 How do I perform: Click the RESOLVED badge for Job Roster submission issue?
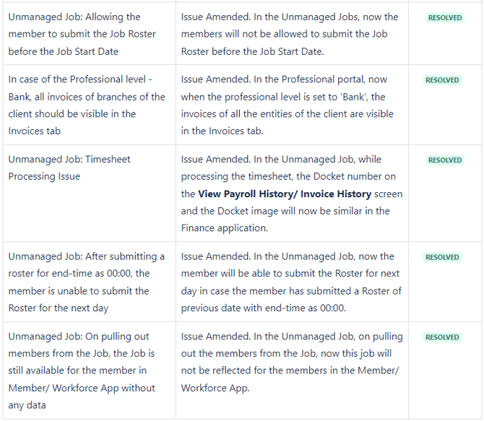coord(445,17)
